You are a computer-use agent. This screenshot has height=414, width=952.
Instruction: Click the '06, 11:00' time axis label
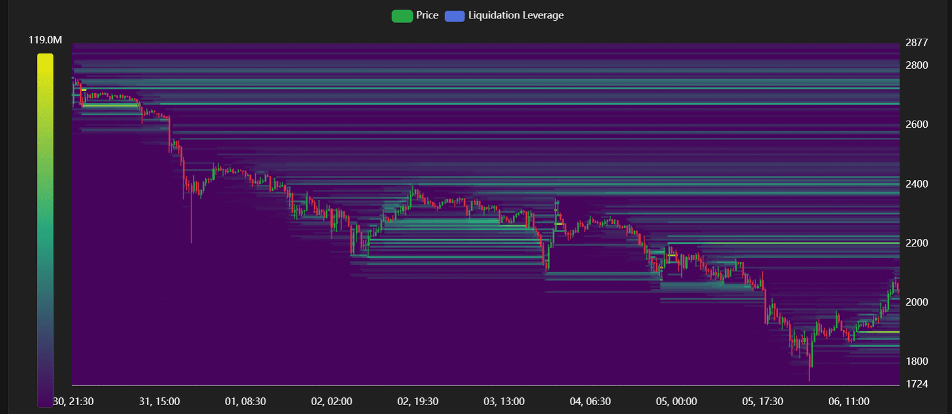pos(848,402)
